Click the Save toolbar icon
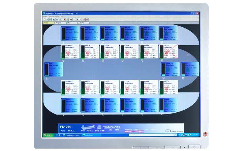243x151 pixels. pyautogui.click(x=50, y=19)
